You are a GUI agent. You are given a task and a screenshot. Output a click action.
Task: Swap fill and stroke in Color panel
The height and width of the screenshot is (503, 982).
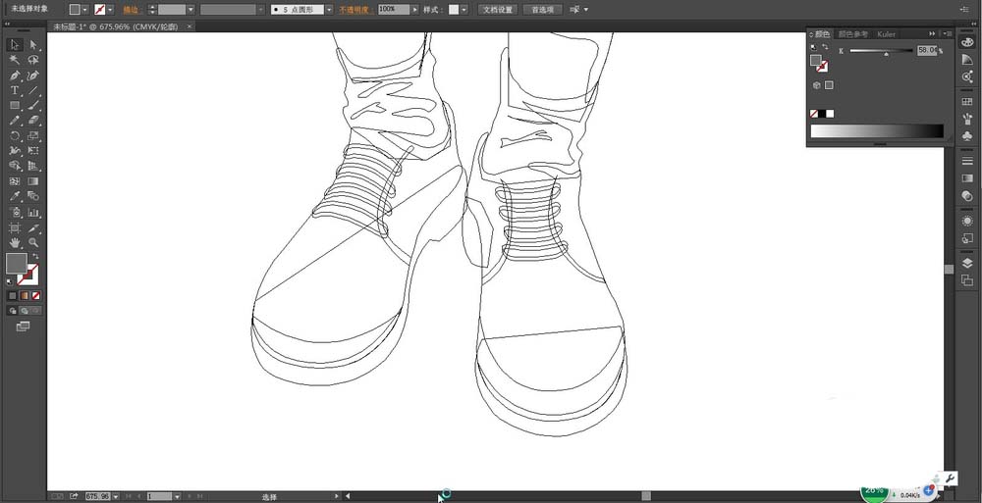(825, 47)
